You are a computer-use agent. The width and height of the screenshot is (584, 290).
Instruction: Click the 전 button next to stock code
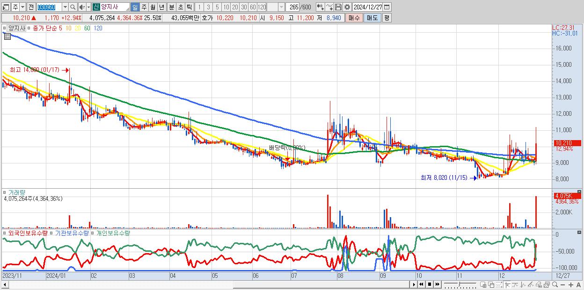(x=31, y=7)
